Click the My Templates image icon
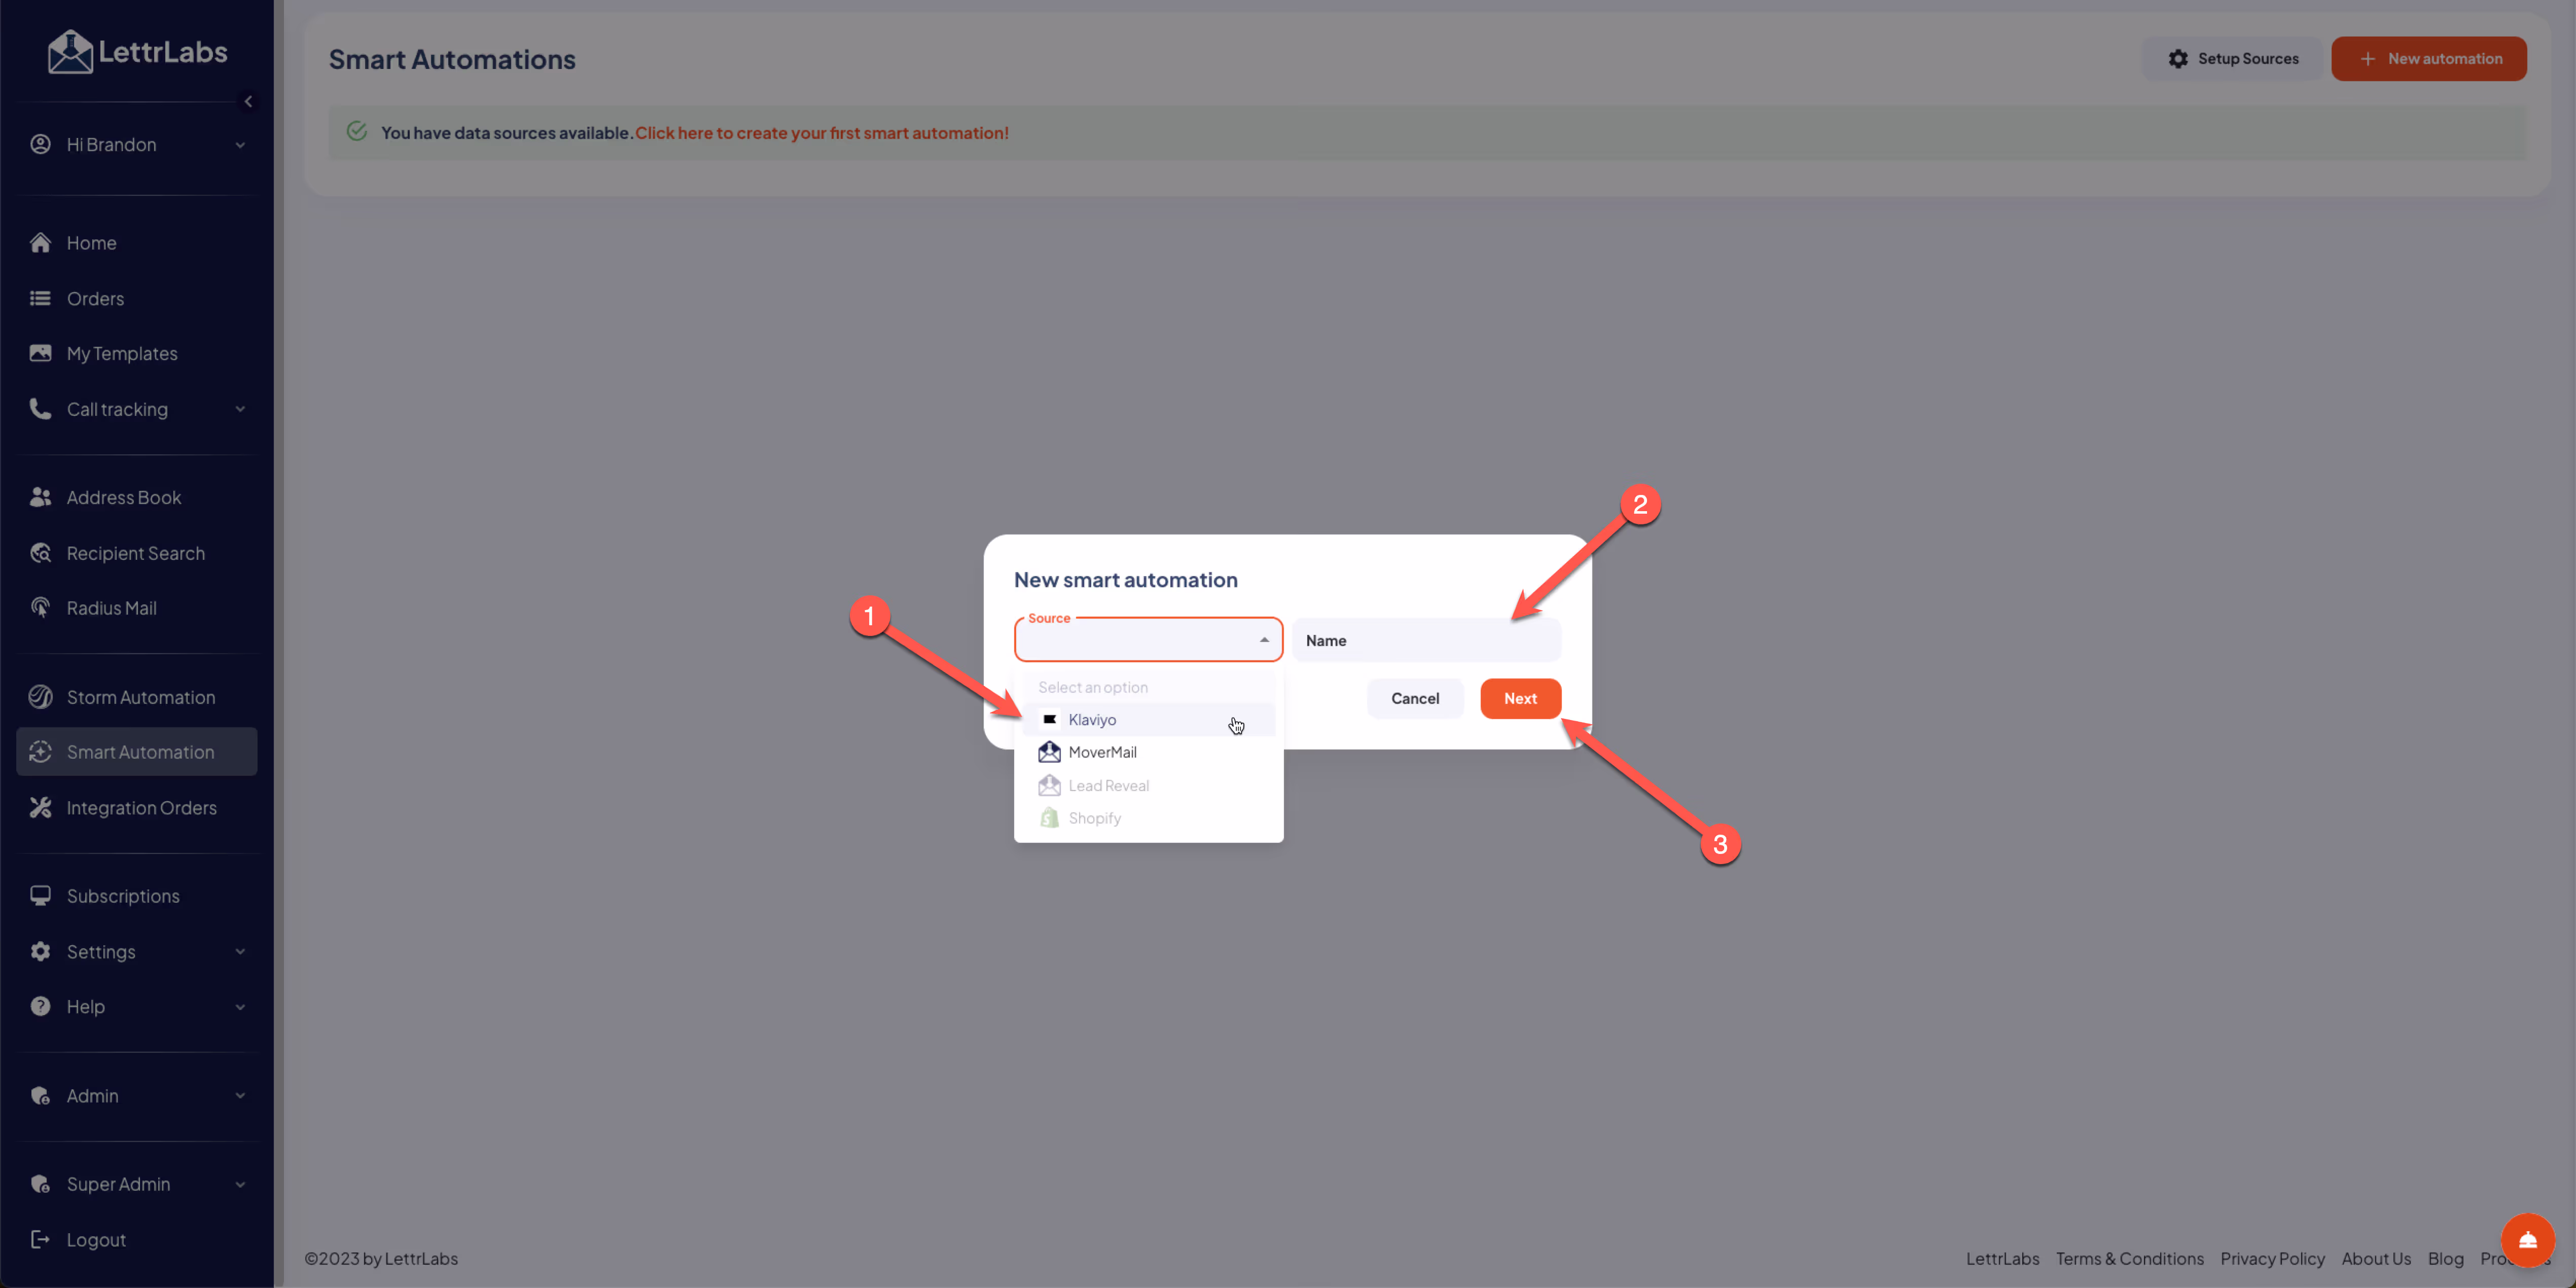This screenshot has height=1288, width=2576. pos(40,353)
